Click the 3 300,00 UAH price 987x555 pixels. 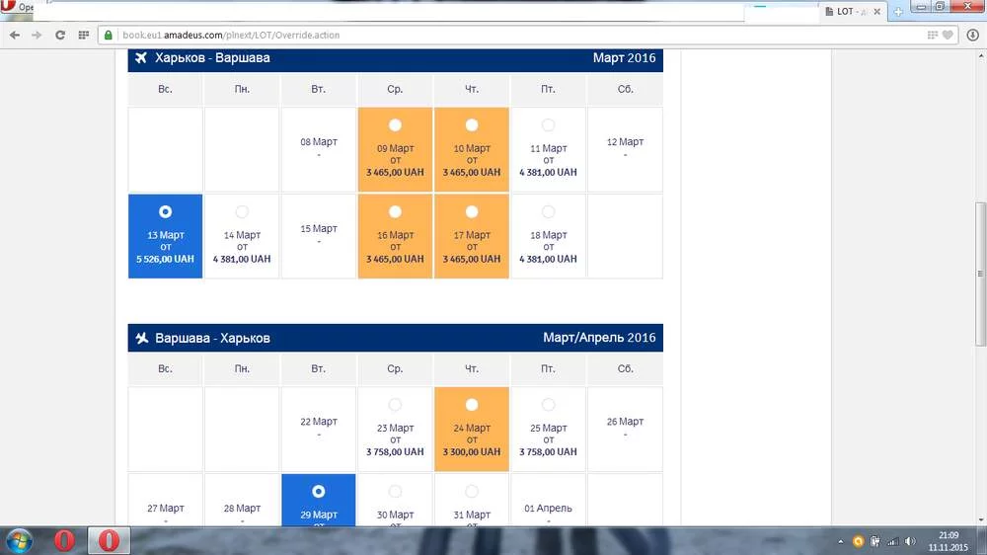click(x=472, y=451)
